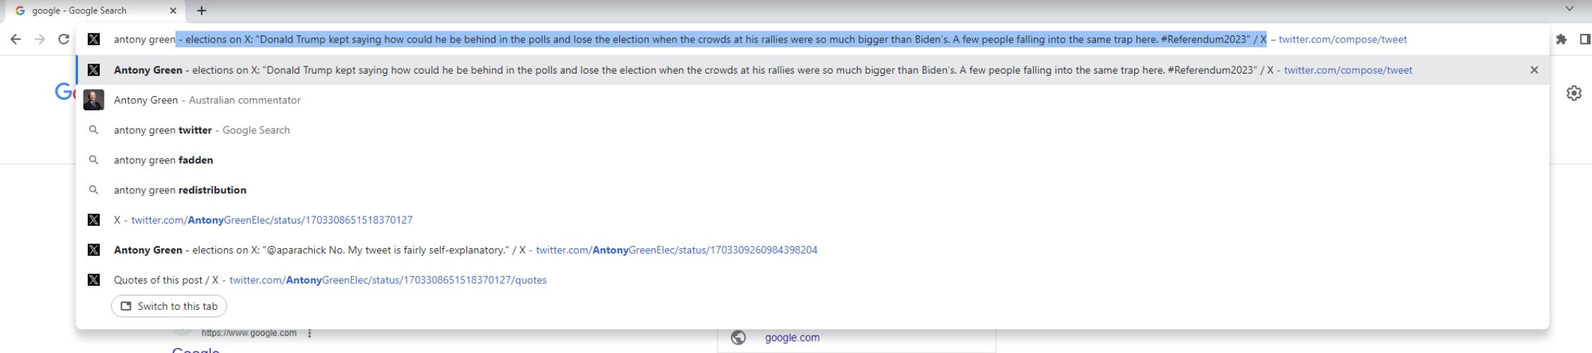This screenshot has width=1592, height=353.
Task: Reload the current page
Action: coord(64,40)
